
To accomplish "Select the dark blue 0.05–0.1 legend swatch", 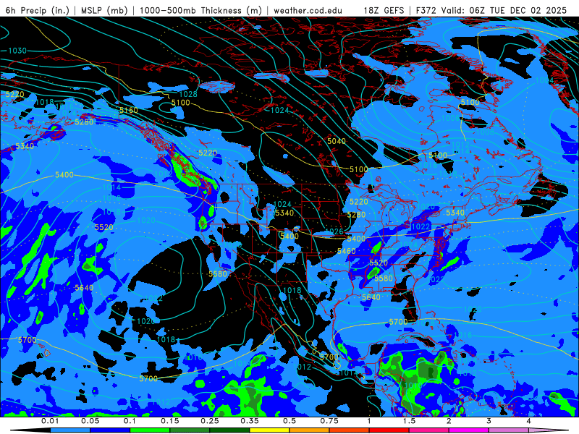I will pos(110,430).
